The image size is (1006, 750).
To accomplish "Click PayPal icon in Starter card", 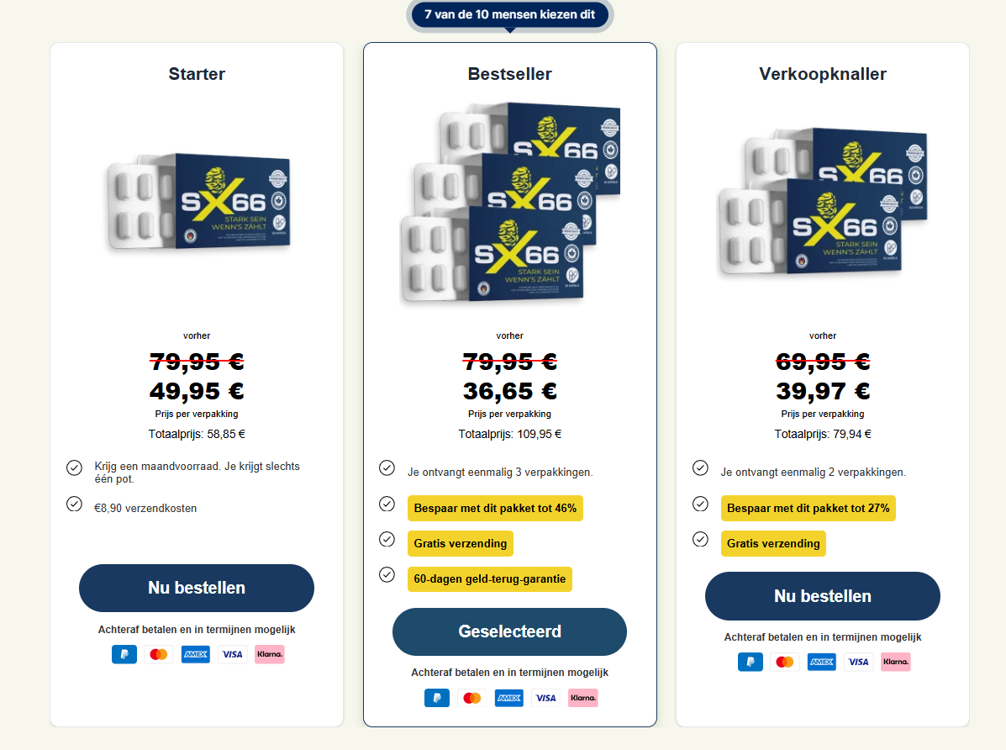I will (x=124, y=654).
